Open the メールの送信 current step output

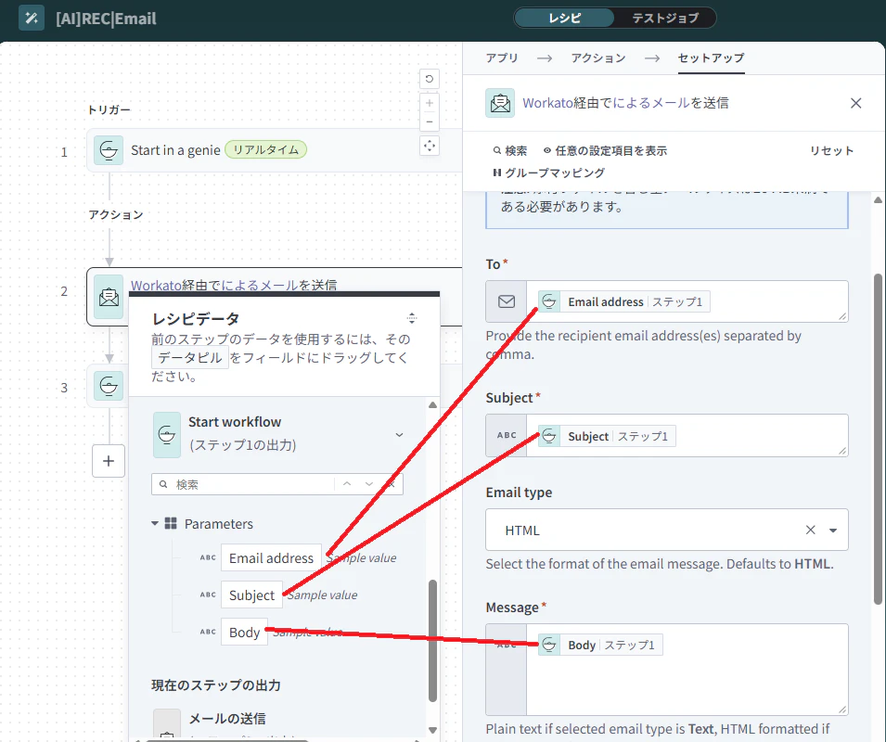tap(226, 718)
